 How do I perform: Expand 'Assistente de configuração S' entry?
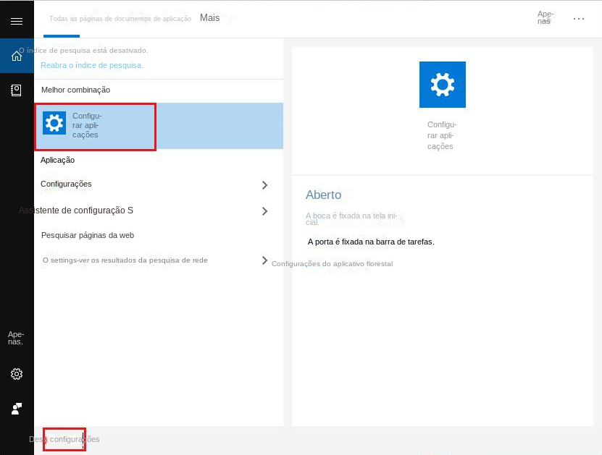click(x=265, y=211)
